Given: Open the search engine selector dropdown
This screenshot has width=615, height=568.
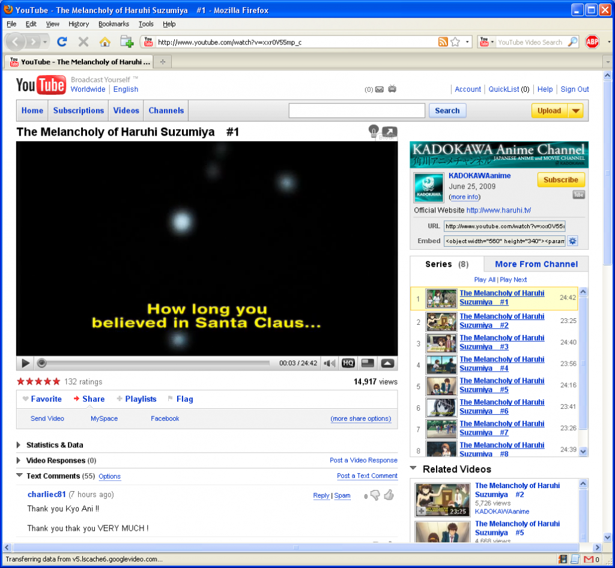Looking at the screenshot, I should (486, 42).
